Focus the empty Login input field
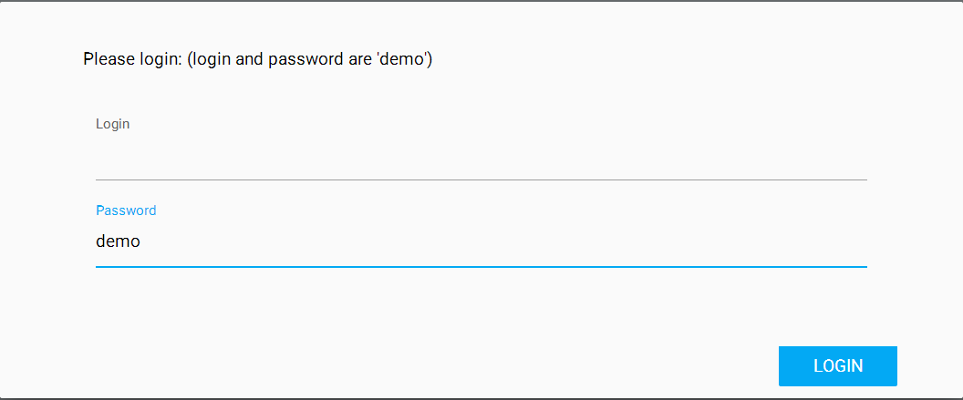The image size is (963, 400). click(481, 159)
